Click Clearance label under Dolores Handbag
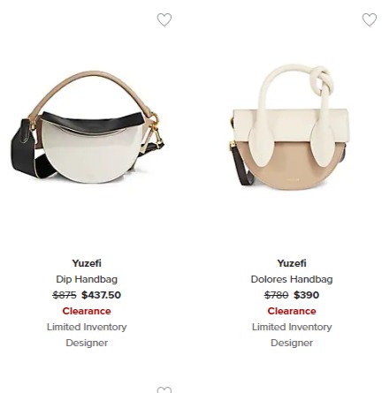 292,311
